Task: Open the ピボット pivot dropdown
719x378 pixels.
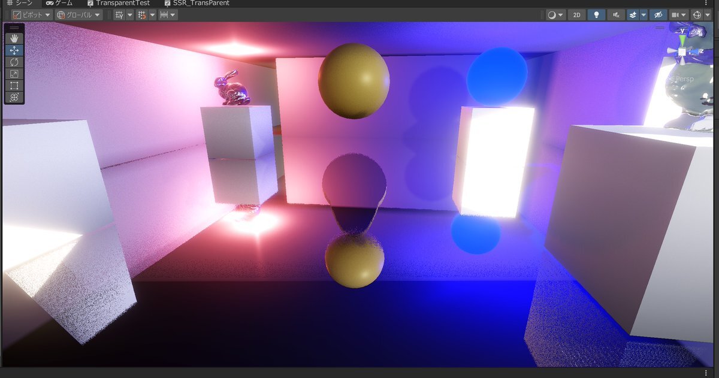Action: click(x=32, y=15)
